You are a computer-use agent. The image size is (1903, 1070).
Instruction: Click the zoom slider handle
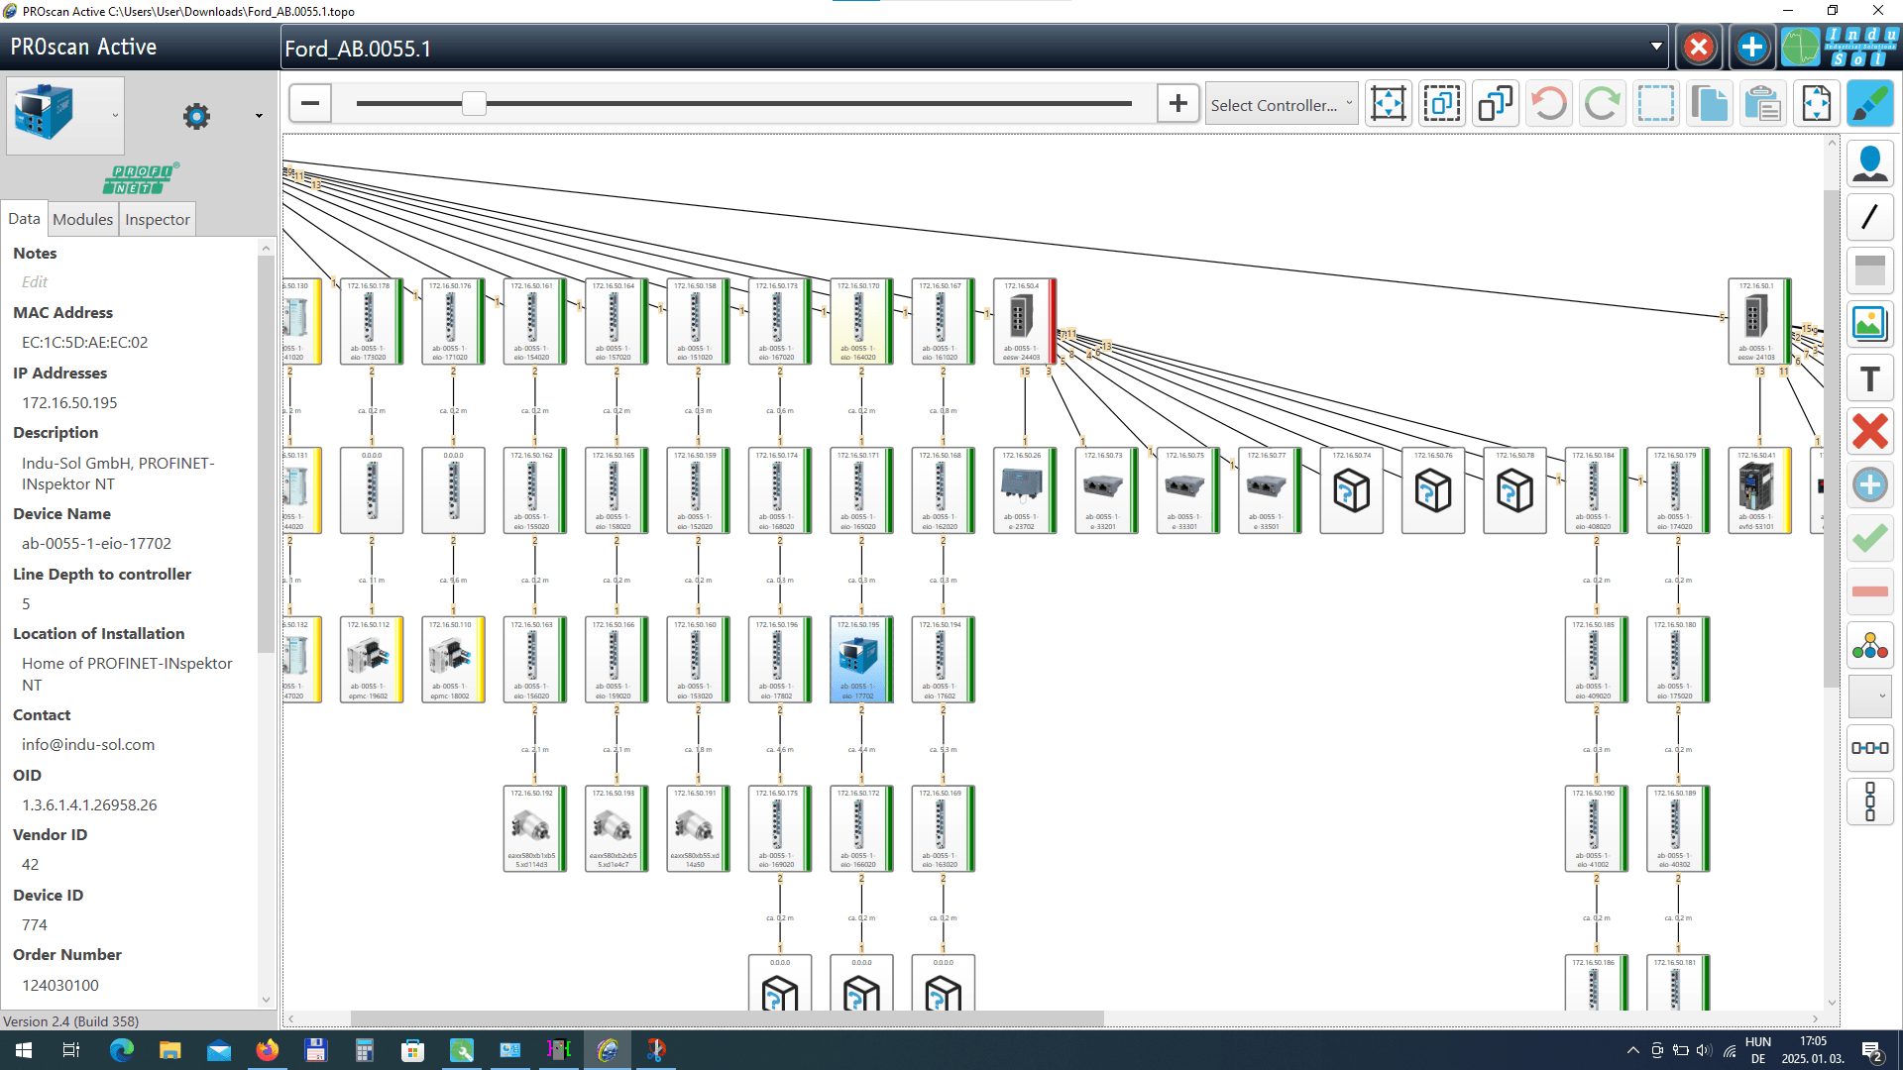click(474, 104)
